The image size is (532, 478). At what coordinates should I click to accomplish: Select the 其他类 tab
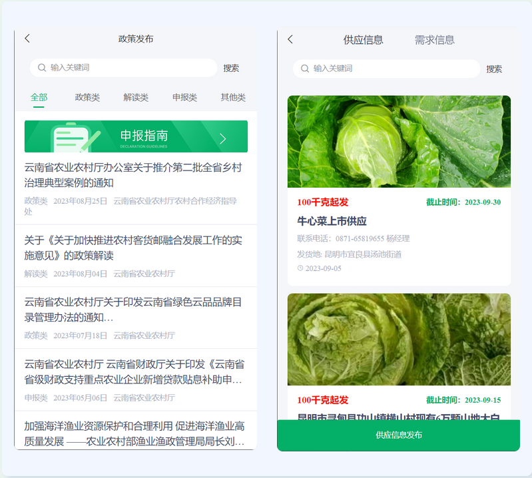pyautogui.click(x=233, y=97)
